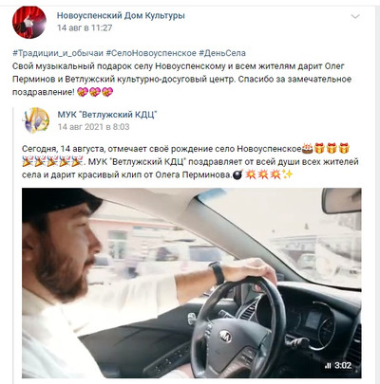Screen dimensions: 380x384
Task: Follow hashtag #СелоНовоуспенское
Action: (x=151, y=53)
